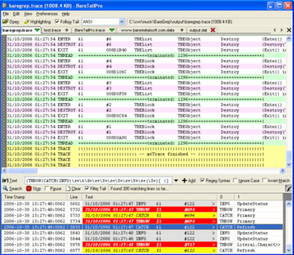Select the row with line 5833
The height and width of the screenshot is (255, 294).
click(x=142, y=227)
